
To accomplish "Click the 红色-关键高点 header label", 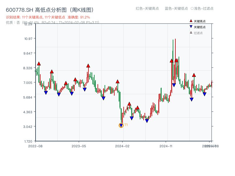I will (x=147, y=9).
